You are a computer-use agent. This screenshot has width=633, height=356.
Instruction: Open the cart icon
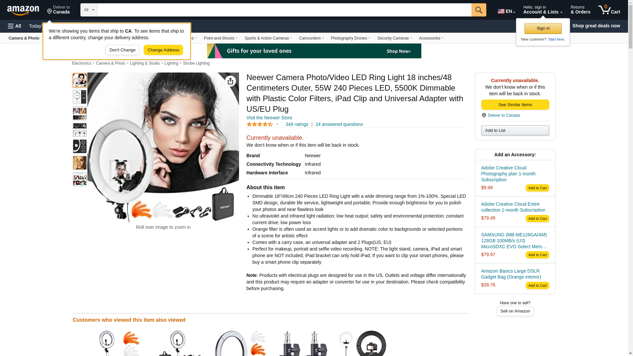(x=609, y=10)
